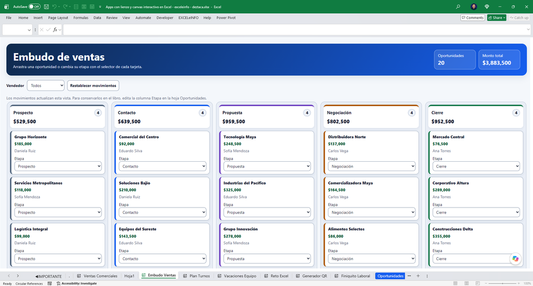
Task: Open Etapa dropdown for Distribuidora Norte
Action: (372, 166)
